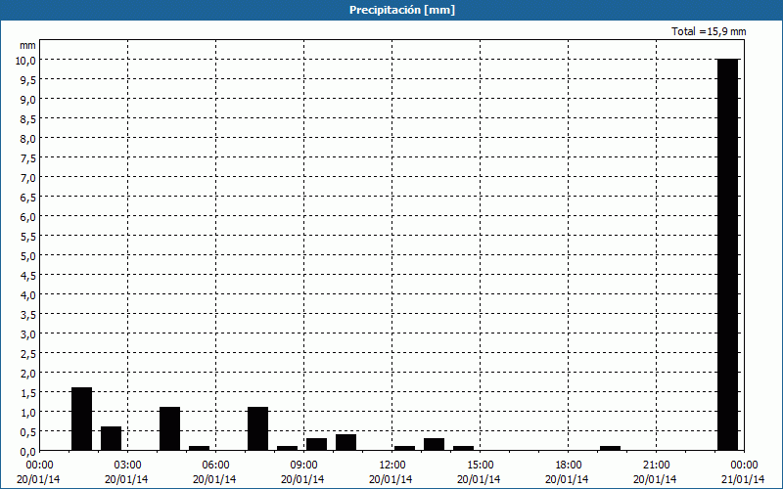The image size is (783, 489).
Task: Pick the 0,4 mm bar after 10:00
Action: click(x=346, y=443)
